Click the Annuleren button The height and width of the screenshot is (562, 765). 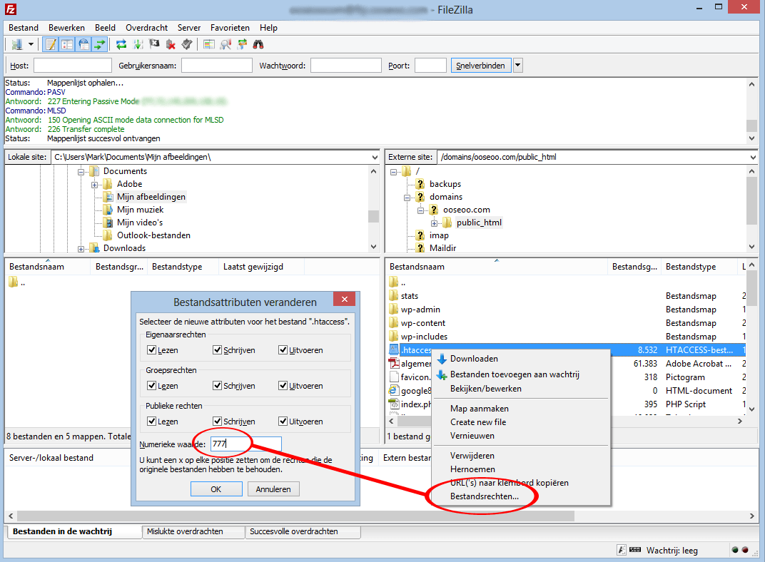[273, 489]
